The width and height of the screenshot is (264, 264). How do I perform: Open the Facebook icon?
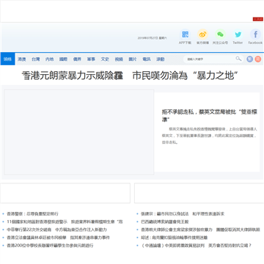pos(255,34)
